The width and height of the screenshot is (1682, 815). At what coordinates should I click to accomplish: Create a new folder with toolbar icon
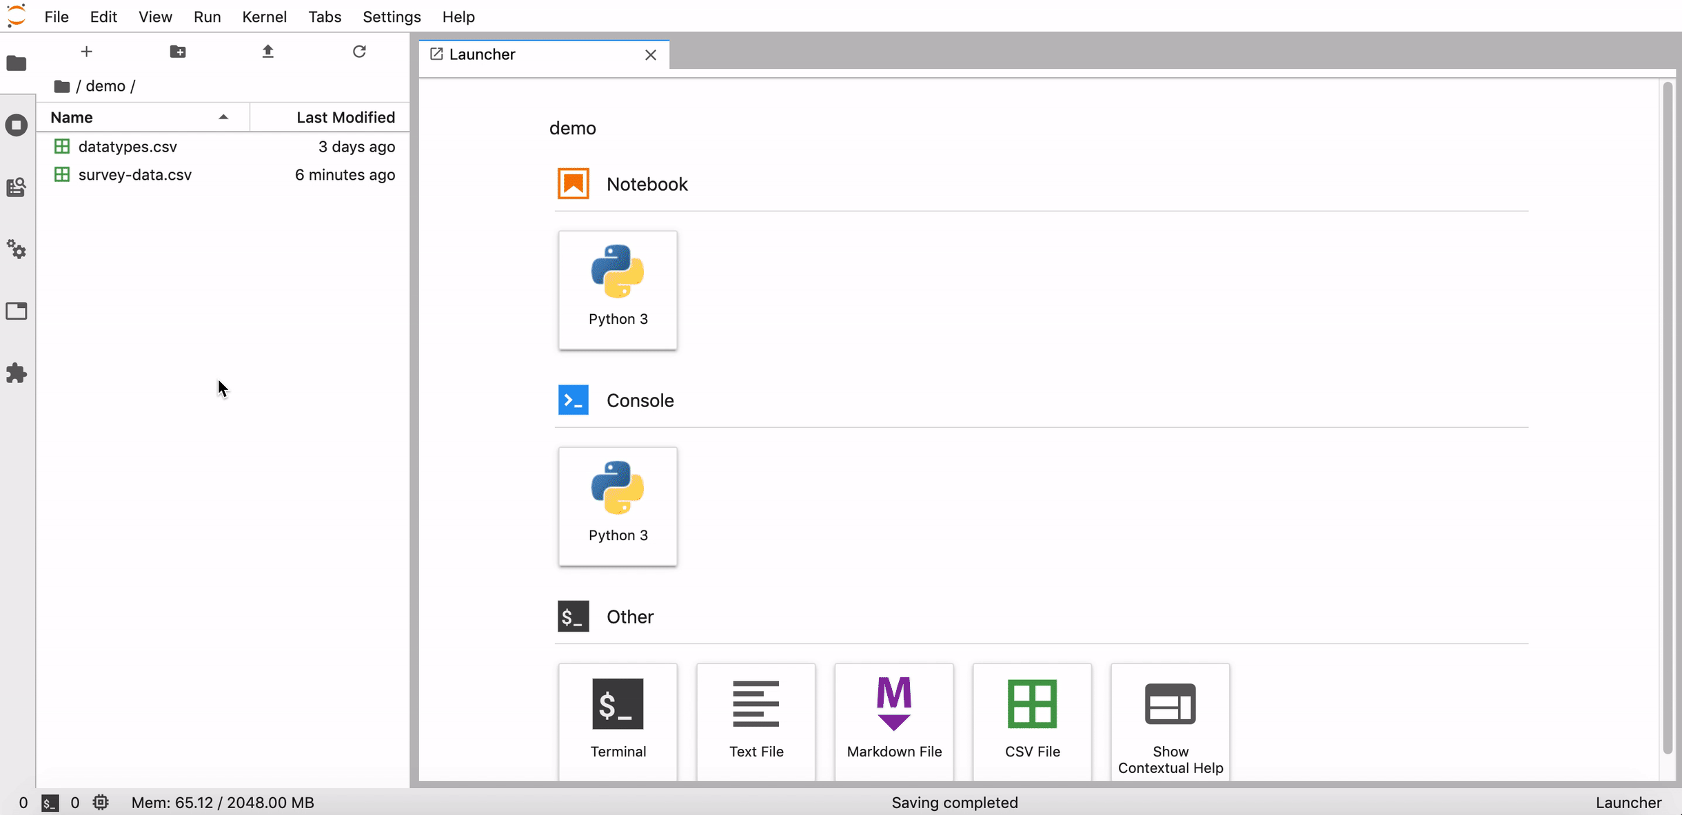[178, 52]
